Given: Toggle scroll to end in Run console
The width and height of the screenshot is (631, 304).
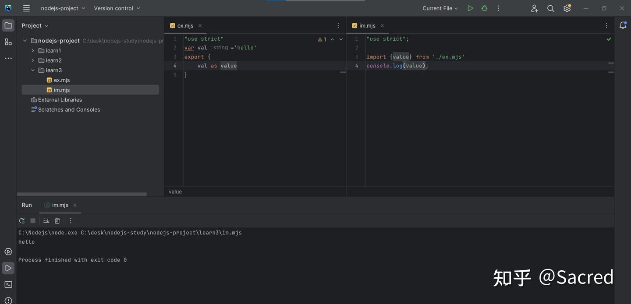Looking at the screenshot, I should (x=46, y=221).
